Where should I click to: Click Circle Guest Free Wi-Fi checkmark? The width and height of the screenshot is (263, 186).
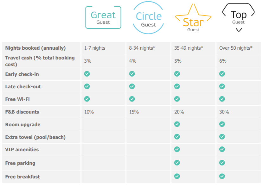[132, 99]
